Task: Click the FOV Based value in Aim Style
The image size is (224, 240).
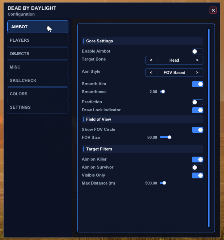Action: click(174, 73)
